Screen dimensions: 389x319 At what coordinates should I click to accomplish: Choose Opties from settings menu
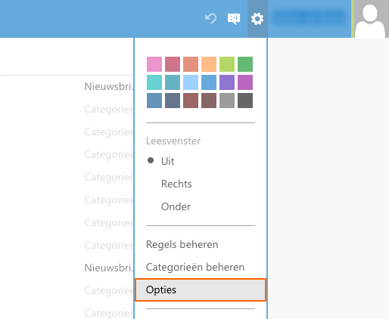coord(201,290)
